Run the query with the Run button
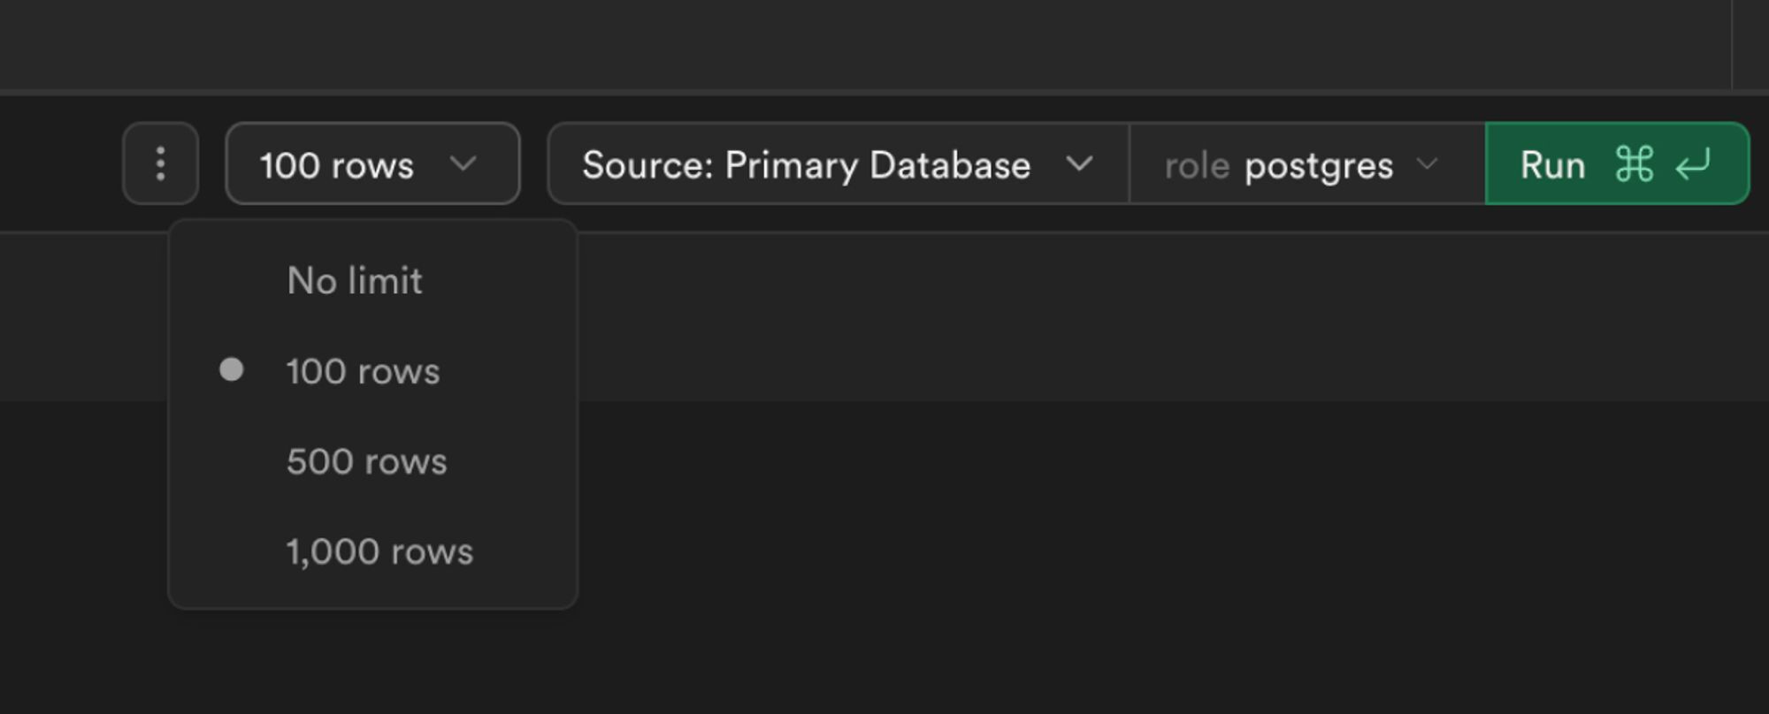The image size is (1769, 714). [x=1552, y=165]
